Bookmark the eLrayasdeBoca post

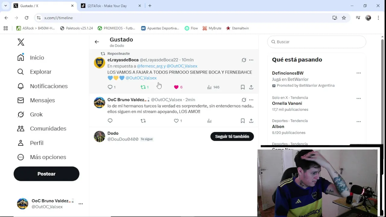pos(242,87)
